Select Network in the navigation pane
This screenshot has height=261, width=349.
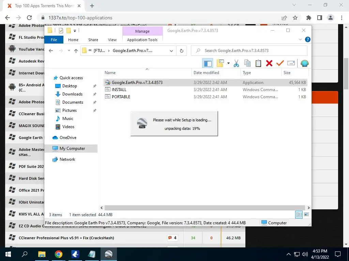click(67, 159)
